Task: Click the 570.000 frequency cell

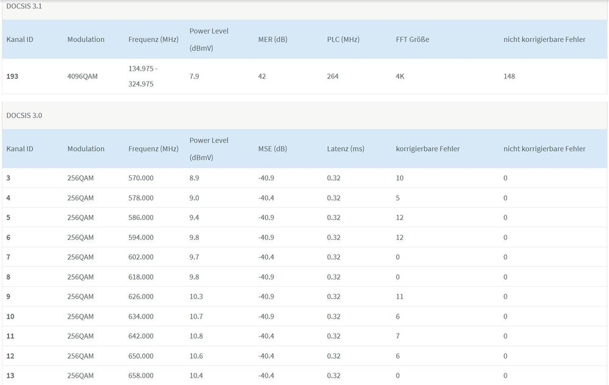Action: tap(141, 178)
